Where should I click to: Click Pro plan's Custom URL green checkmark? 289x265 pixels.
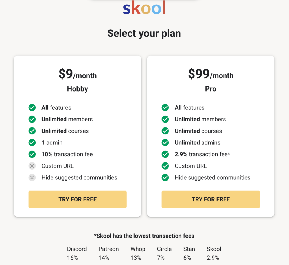pyautogui.click(x=165, y=166)
